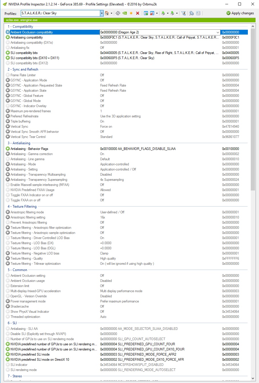The height and width of the screenshot is (383, 259).
Task: Select Texture filtering - Trilinear optimization row
Action: click(x=126, y=264)
